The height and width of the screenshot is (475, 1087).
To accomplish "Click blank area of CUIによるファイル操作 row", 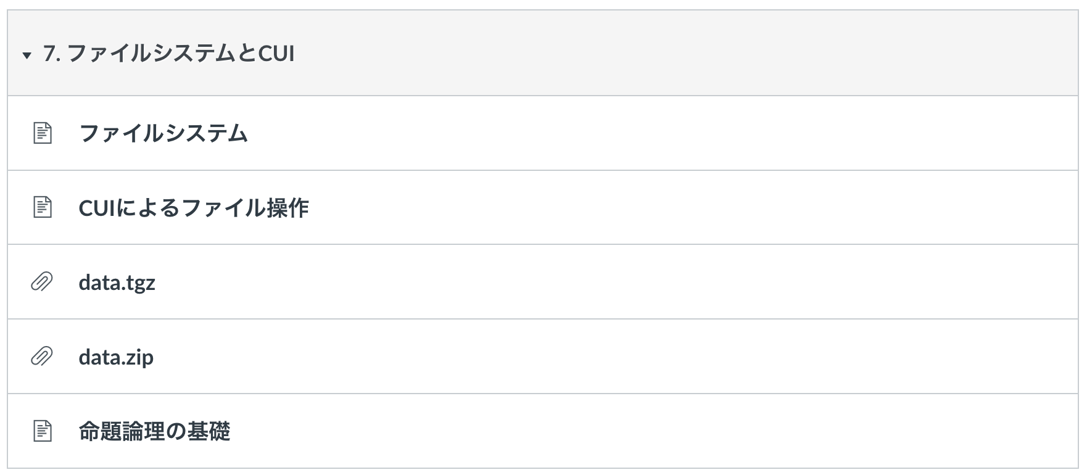I will pyautogui.click(x=679, y=208).
